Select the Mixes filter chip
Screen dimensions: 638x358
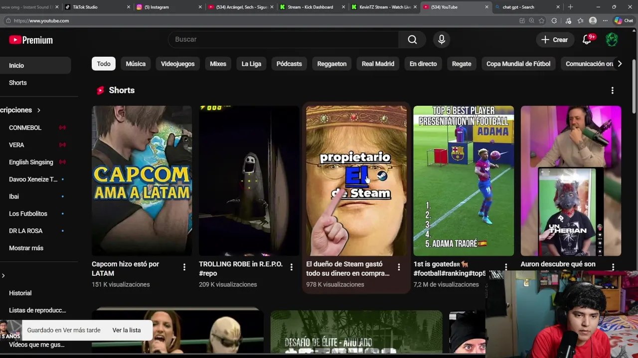[x=218, y=64]
